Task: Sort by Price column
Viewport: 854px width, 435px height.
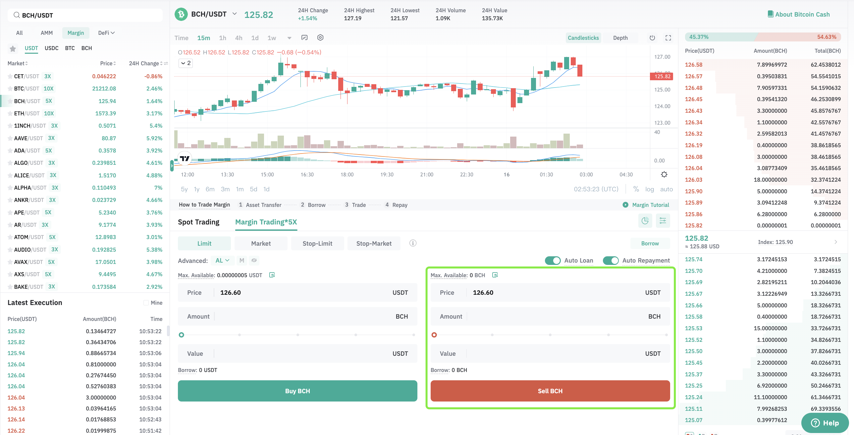Action: [108, 63]
